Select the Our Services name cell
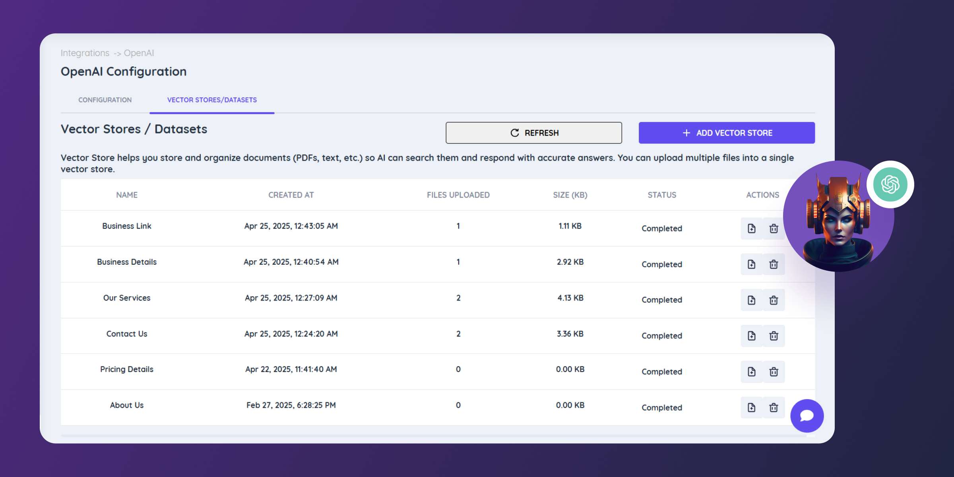954x477 pixels. (127, 298)
